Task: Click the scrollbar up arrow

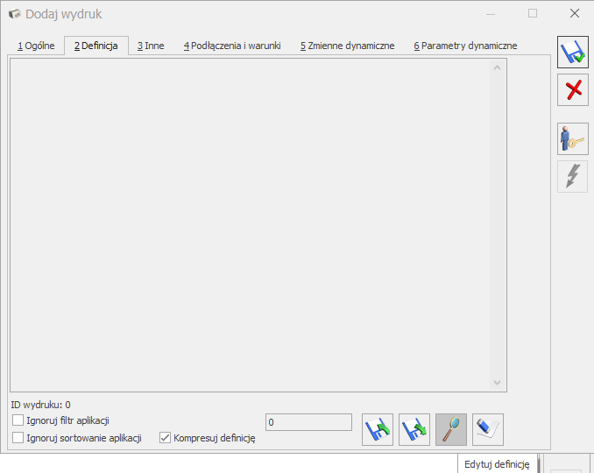Action: click(498, 67)
